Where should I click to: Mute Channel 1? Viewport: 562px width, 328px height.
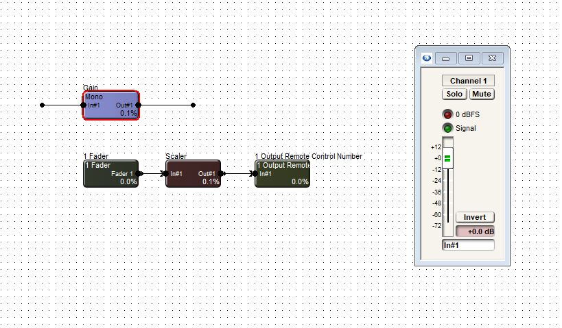481,94
